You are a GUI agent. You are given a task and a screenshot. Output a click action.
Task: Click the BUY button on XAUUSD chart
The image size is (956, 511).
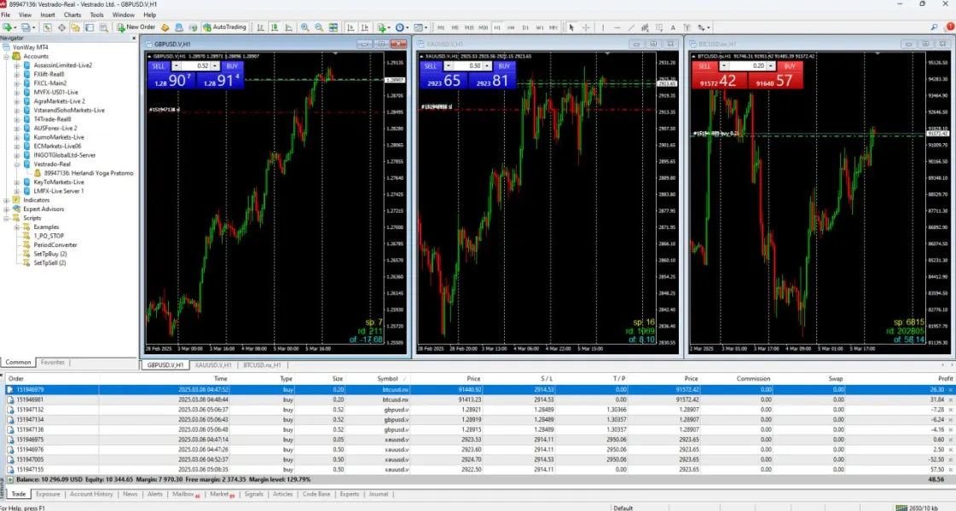coord(503,66)
